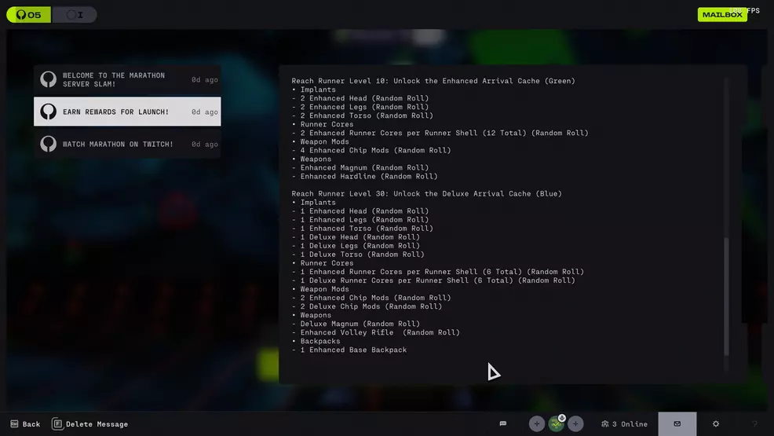Click the Marathon logo on the Twitch message
Screen dimensions: 774x436
pyautogui.click(x=49, y=144)
